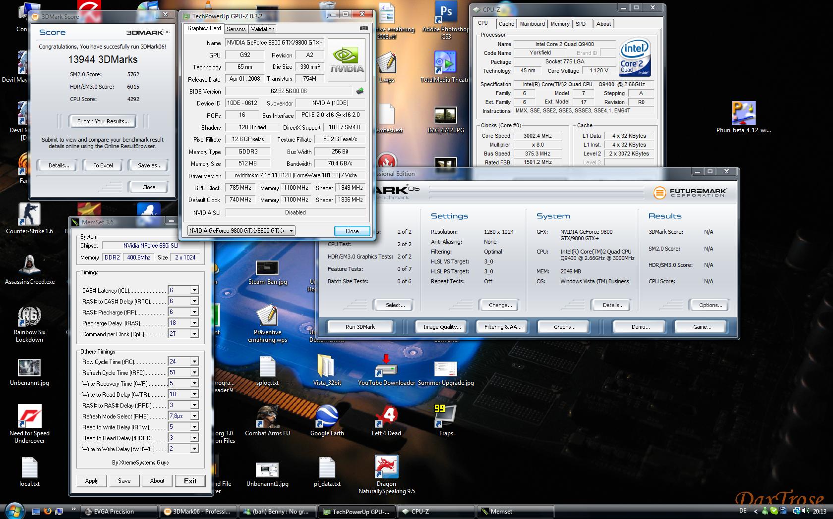Click Image Quality button in 3DMark06
The width and height of the screenshot is (833, 519).
pos(442,327)
